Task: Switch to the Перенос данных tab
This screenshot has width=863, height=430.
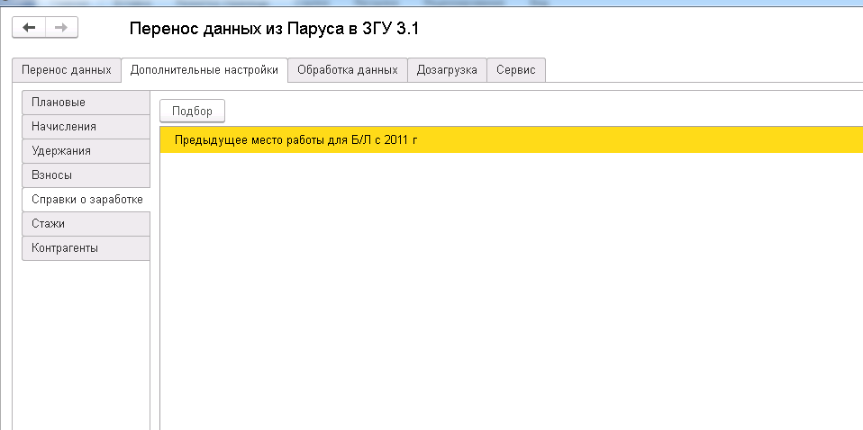Action: point(67,70)
